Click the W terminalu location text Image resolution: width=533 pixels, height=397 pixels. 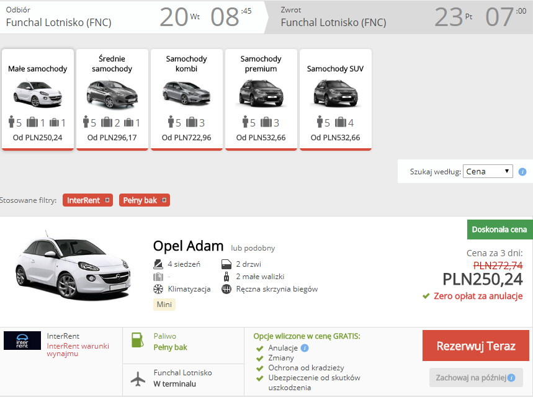[x=175, y=384]
